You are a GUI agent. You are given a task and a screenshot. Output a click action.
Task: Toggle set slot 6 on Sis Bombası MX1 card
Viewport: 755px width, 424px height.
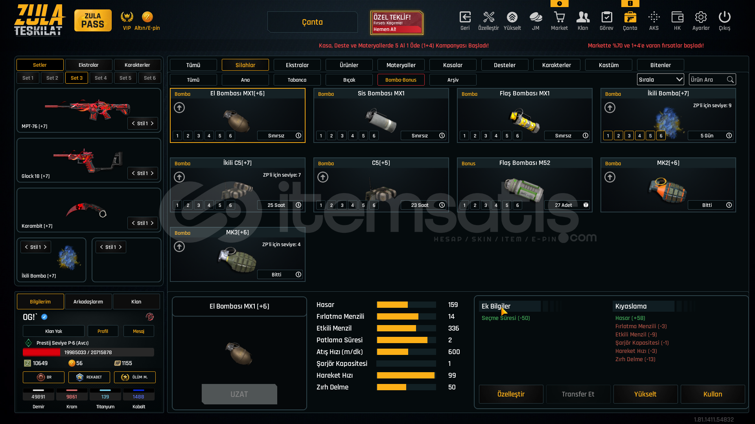(x=374, y=136)
